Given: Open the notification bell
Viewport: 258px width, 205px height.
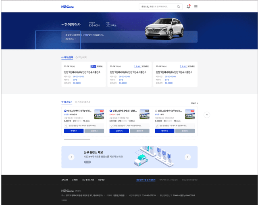Looking at the screenshot, I should (x=188, y=7).
